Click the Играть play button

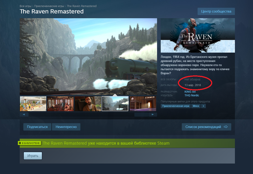click(33, 156)
